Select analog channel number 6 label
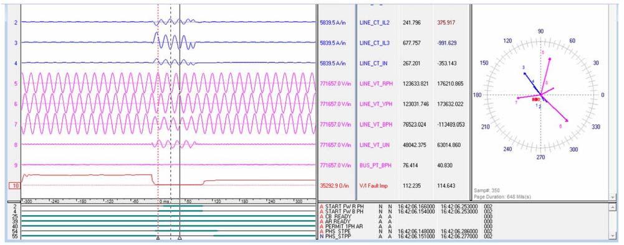 (x=16, y=104)
